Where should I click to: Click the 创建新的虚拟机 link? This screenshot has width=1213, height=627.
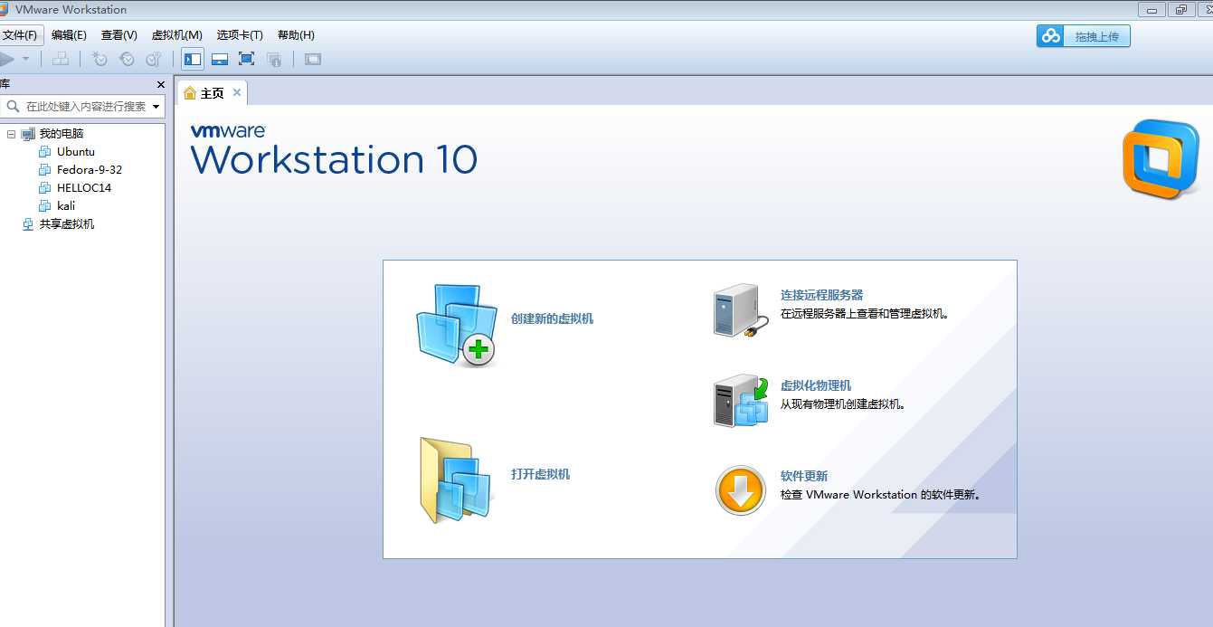tap(552, 318)
